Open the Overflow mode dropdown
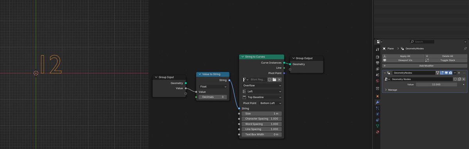The height and width of the screenshot is (149, 469). coord(261,85)
